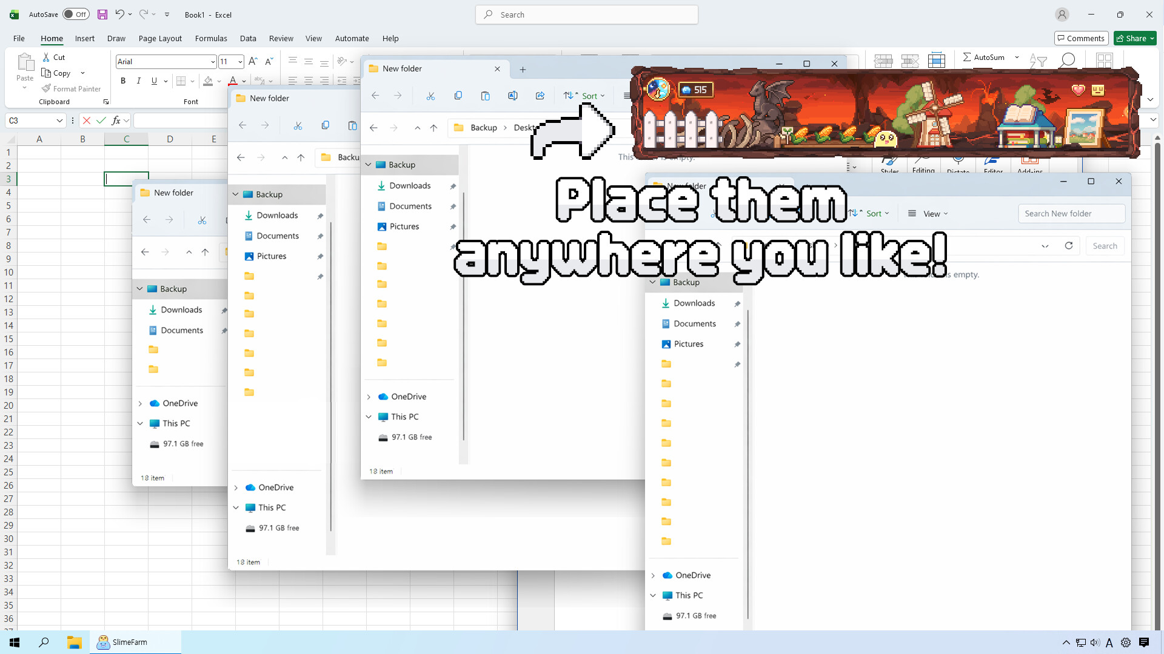Open the File menu in Excel
Image resolution: width=1164 pixels, height=654 pixels.
[19, 38]
